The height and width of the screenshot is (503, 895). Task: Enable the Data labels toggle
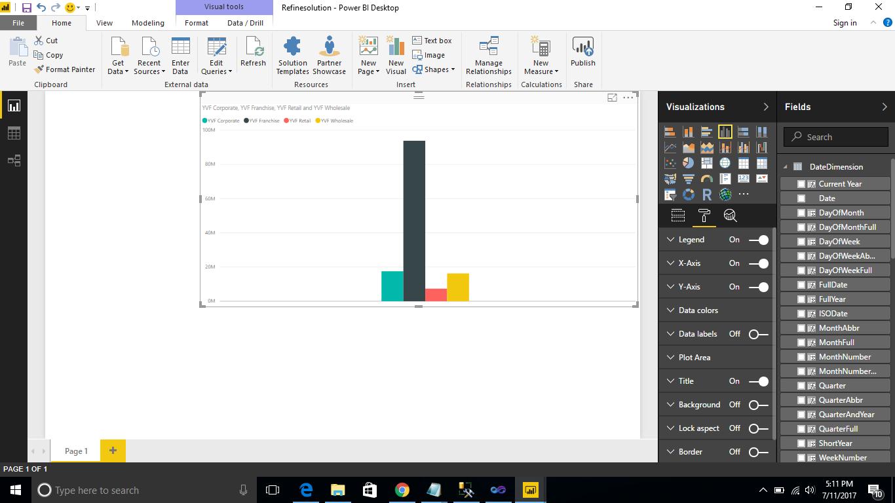point(759,335)
